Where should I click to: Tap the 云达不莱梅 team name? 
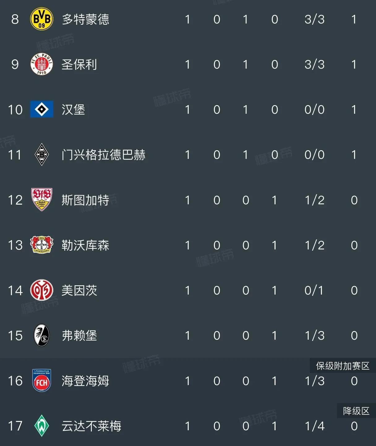coord(91,426)
